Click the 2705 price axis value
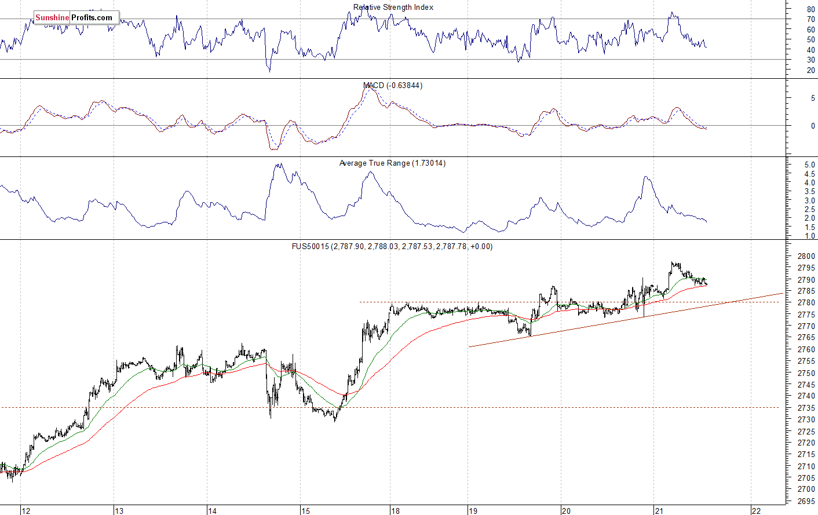Image resolution: width=818 pixels, height=515 pixels. (x=806, y=478)
